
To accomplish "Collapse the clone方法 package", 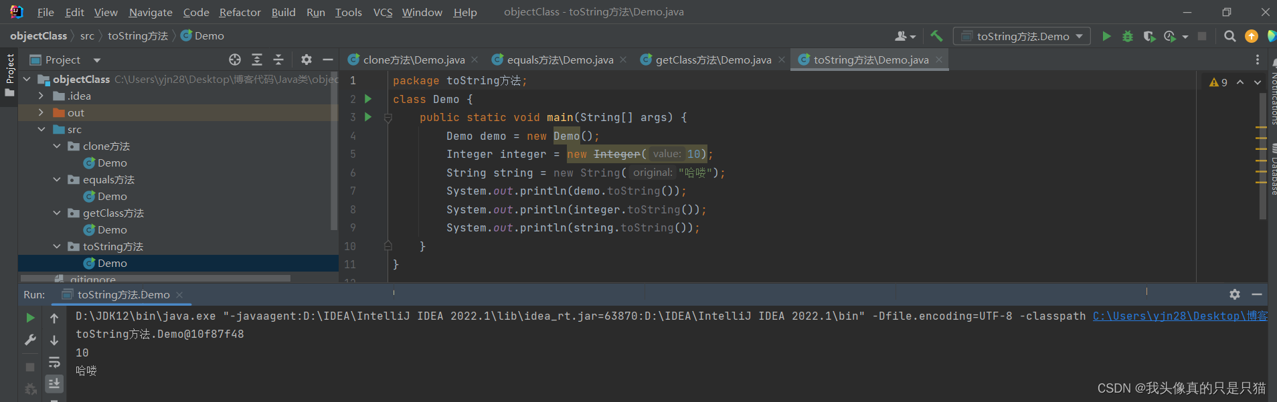I will (57, 146).
